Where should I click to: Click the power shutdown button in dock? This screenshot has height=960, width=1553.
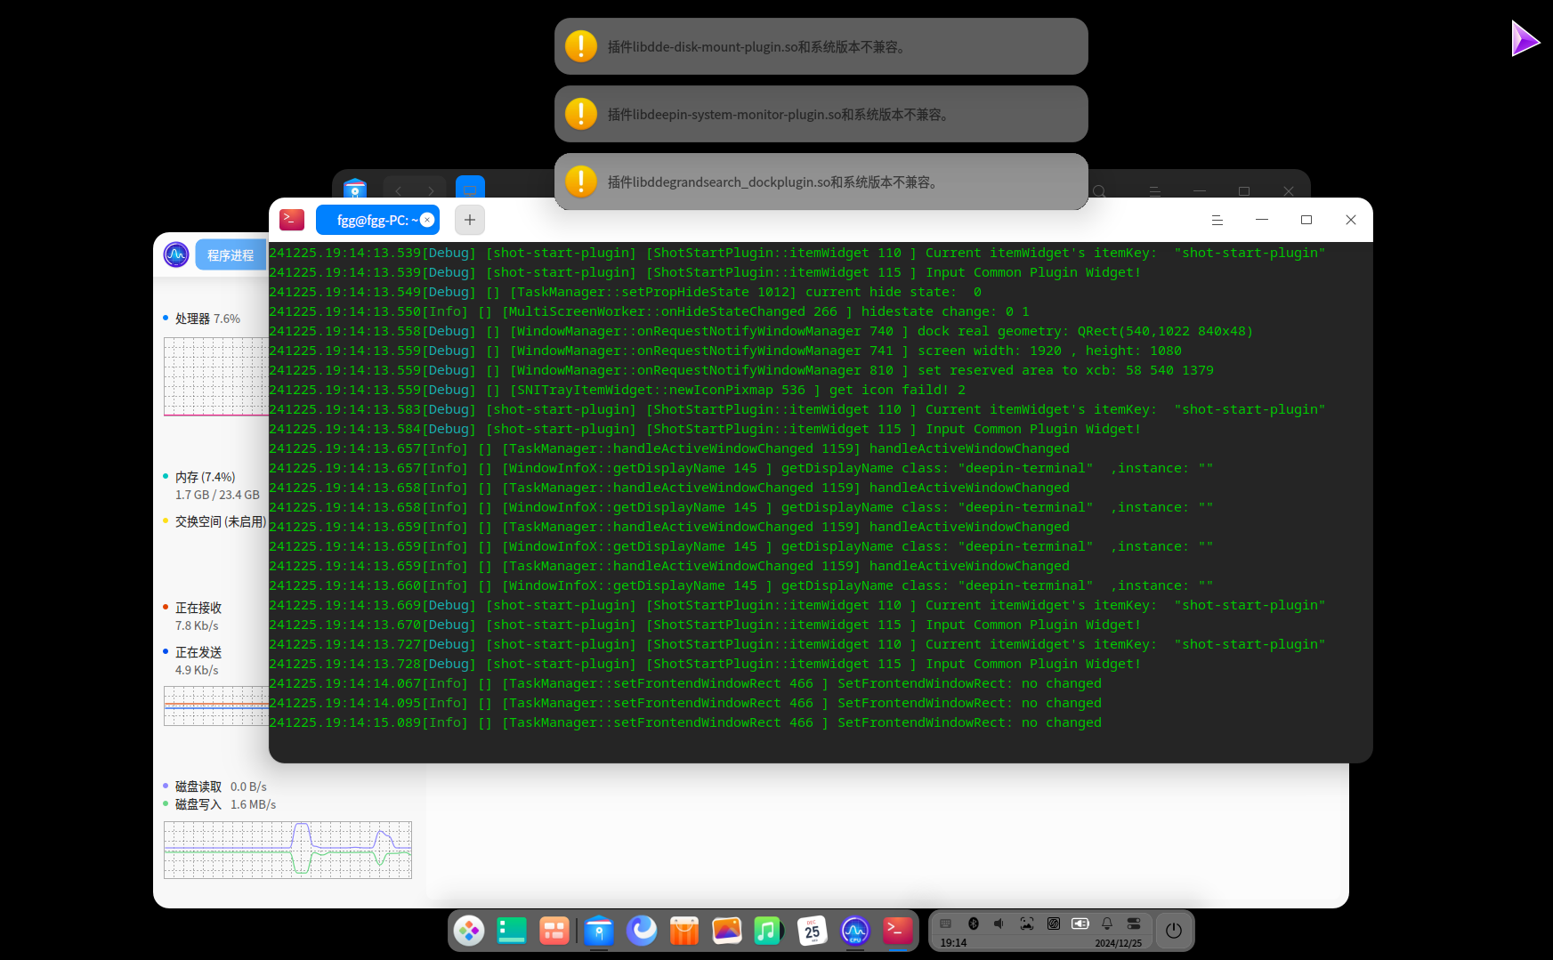coord(1174,931)
